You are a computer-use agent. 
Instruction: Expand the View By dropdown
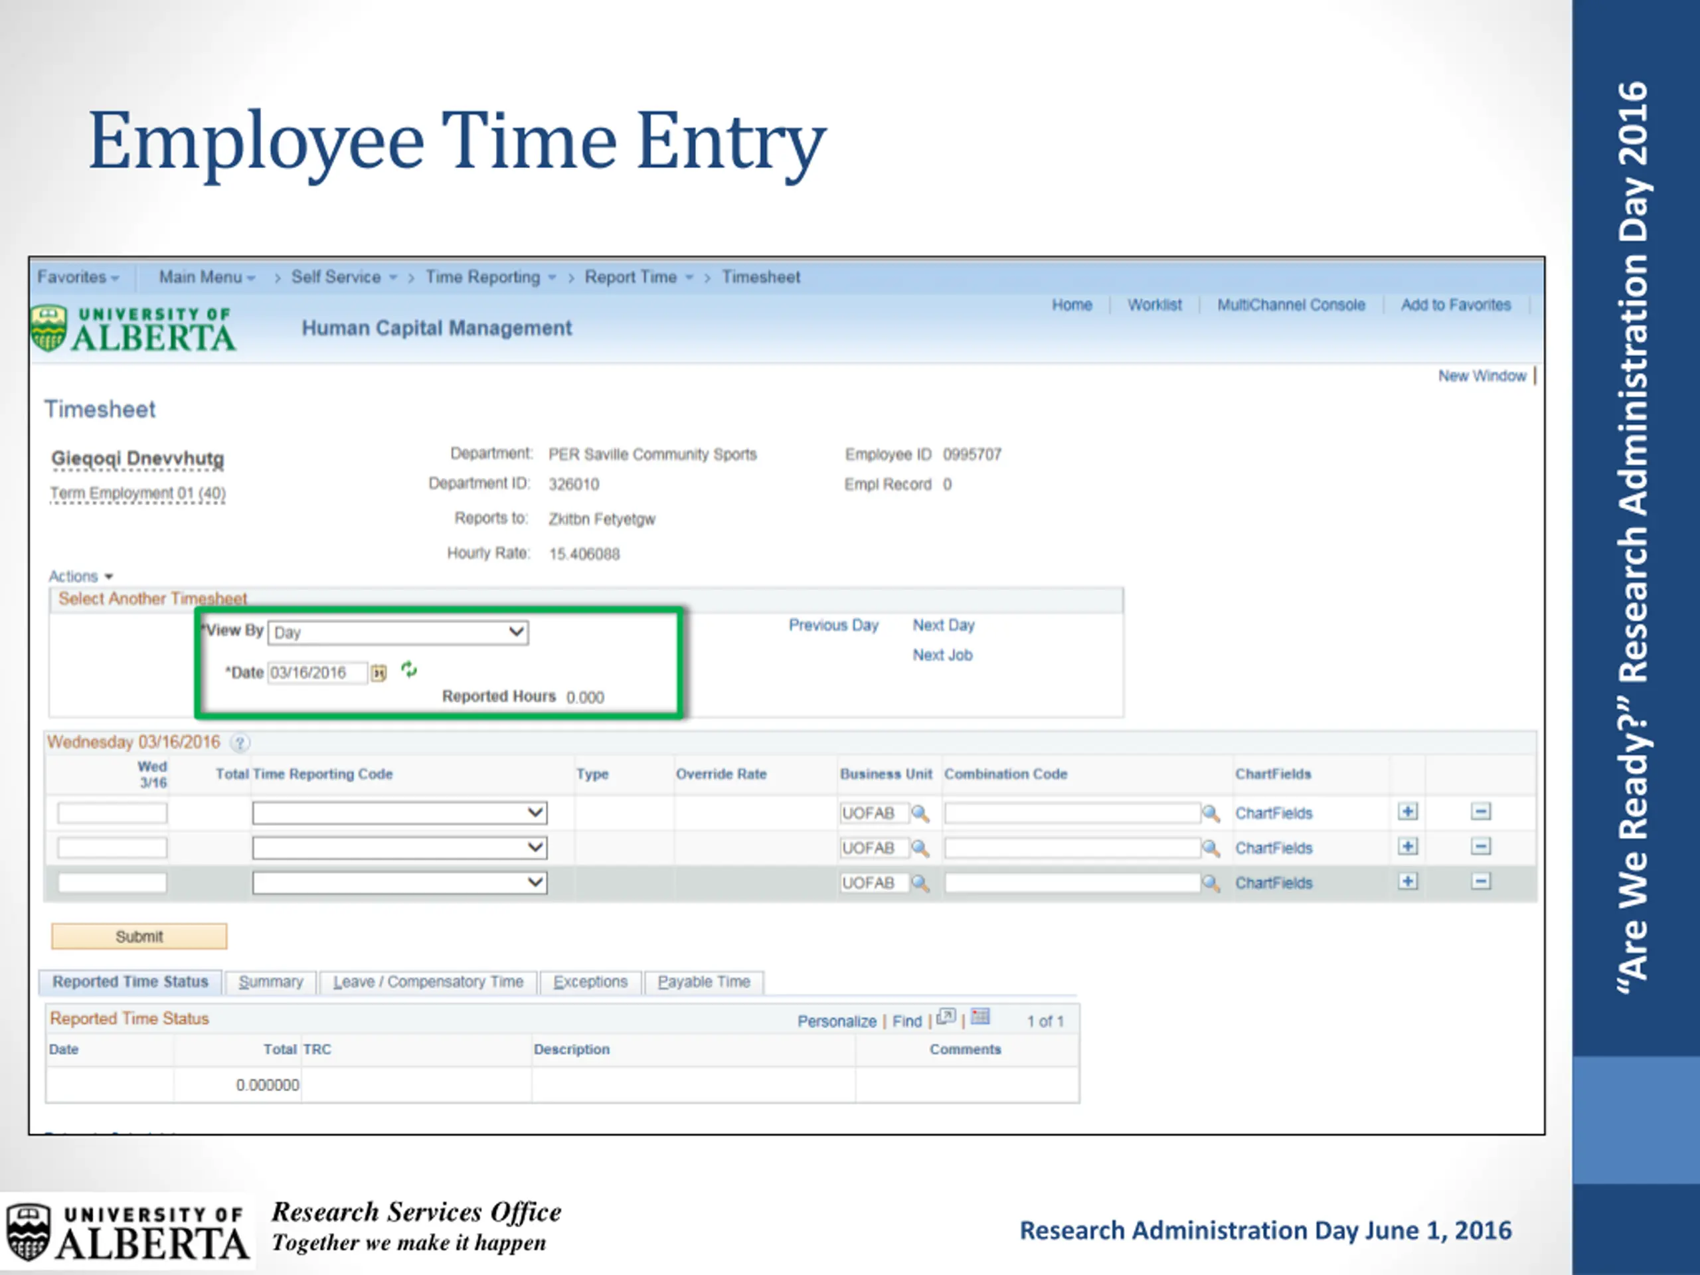point(398,632)
